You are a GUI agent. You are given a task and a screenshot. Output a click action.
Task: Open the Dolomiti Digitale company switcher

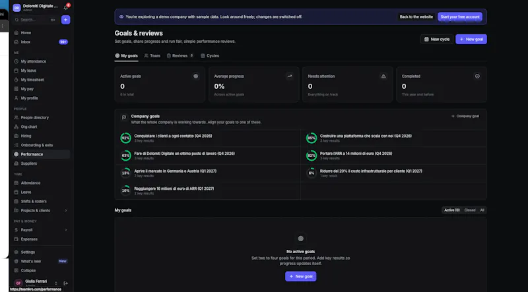36,7
